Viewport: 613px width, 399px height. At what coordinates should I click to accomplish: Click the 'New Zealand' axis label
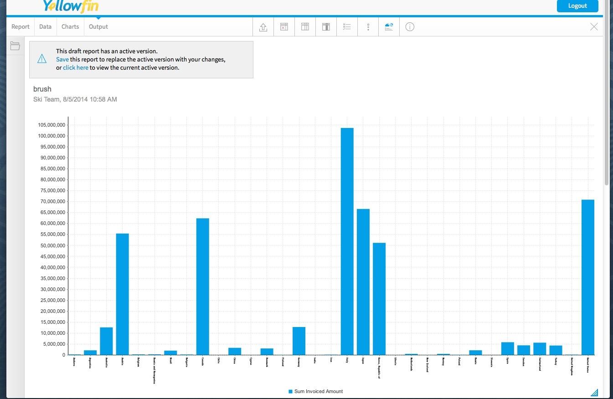point(428,364)
